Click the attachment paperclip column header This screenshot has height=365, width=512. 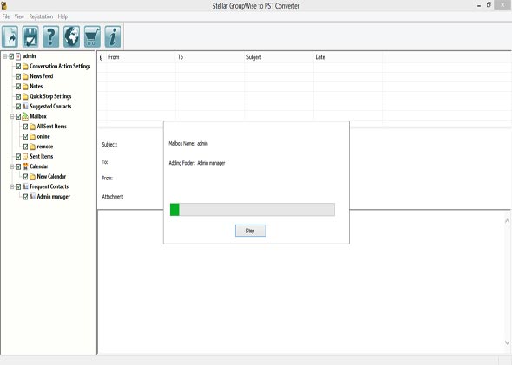[102, 57]
